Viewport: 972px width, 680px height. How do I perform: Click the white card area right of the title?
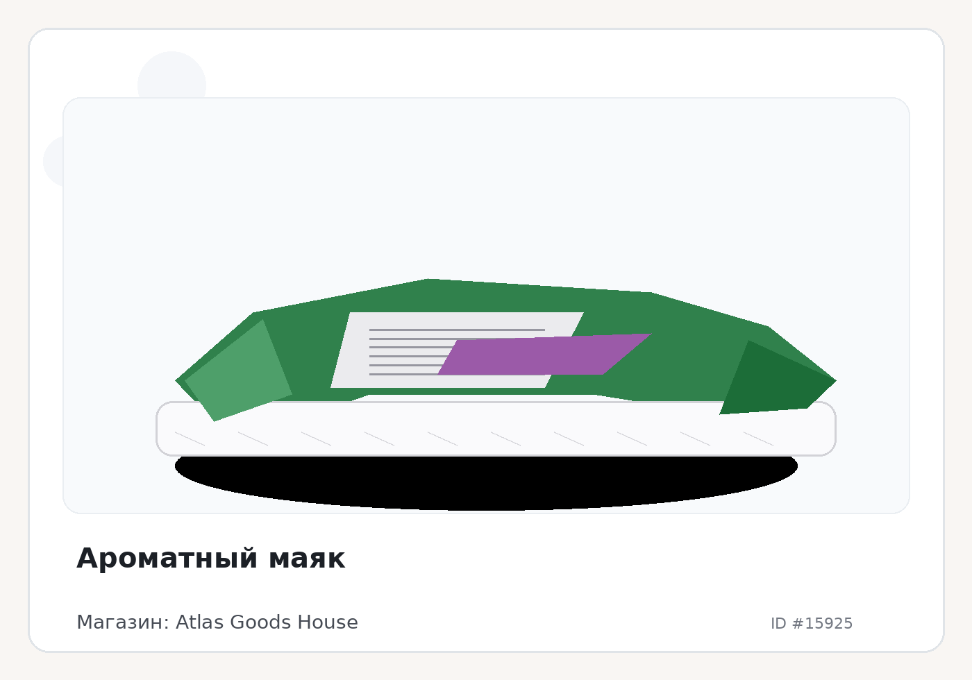coord(625,559)
